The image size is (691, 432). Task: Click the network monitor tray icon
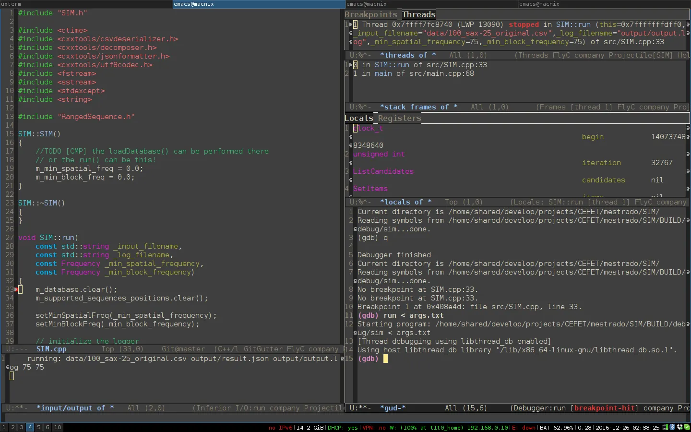pyautogui.click(x=665, y=427)
